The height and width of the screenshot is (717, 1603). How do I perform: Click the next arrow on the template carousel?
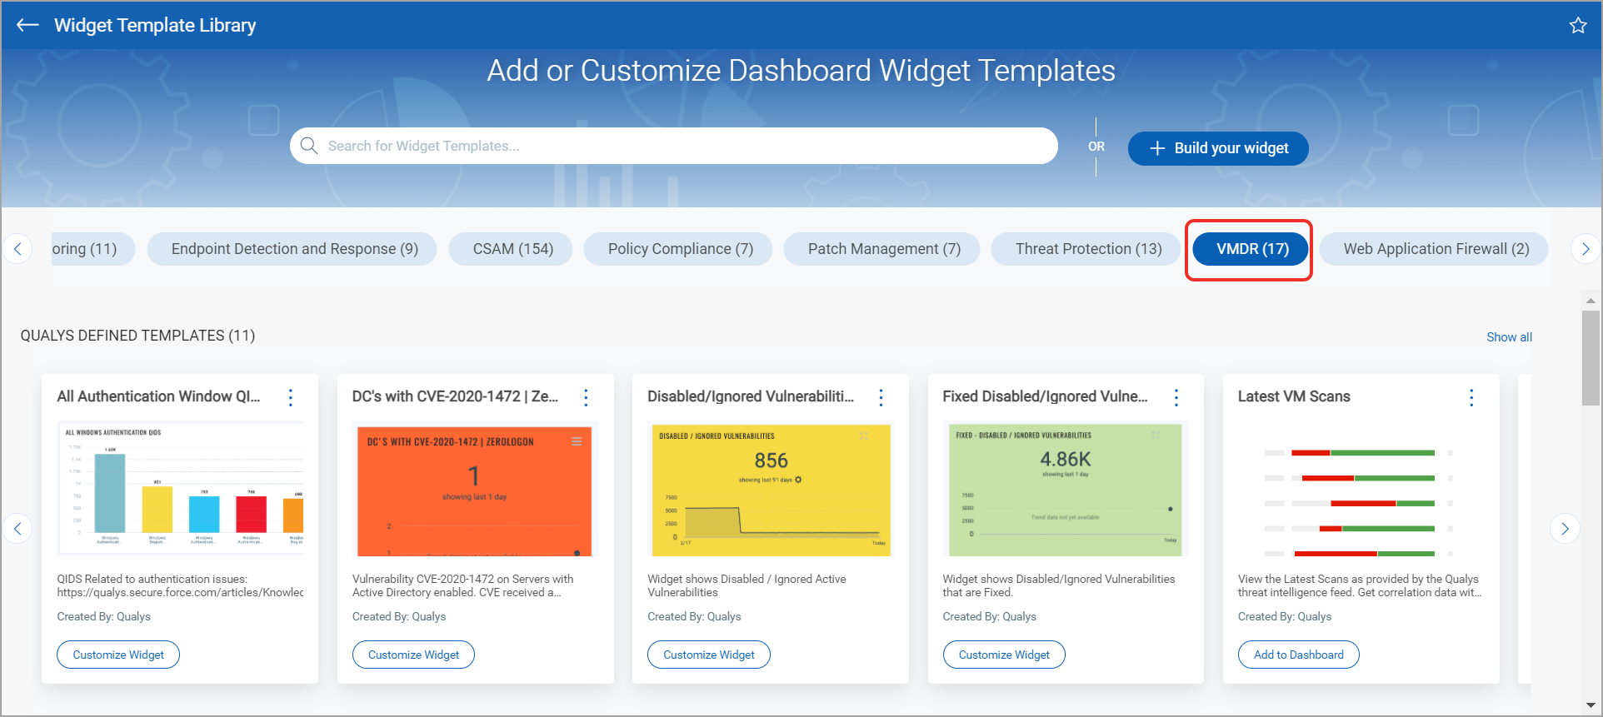coord(1565,528)
